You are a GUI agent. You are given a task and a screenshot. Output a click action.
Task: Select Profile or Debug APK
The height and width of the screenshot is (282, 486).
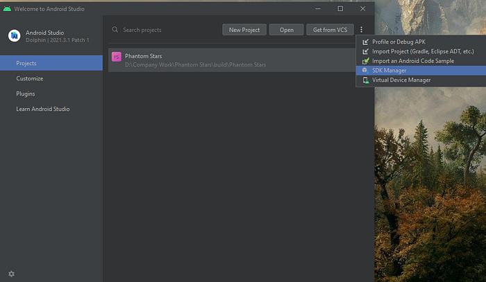pyautogui.click(x=421, y=42)
